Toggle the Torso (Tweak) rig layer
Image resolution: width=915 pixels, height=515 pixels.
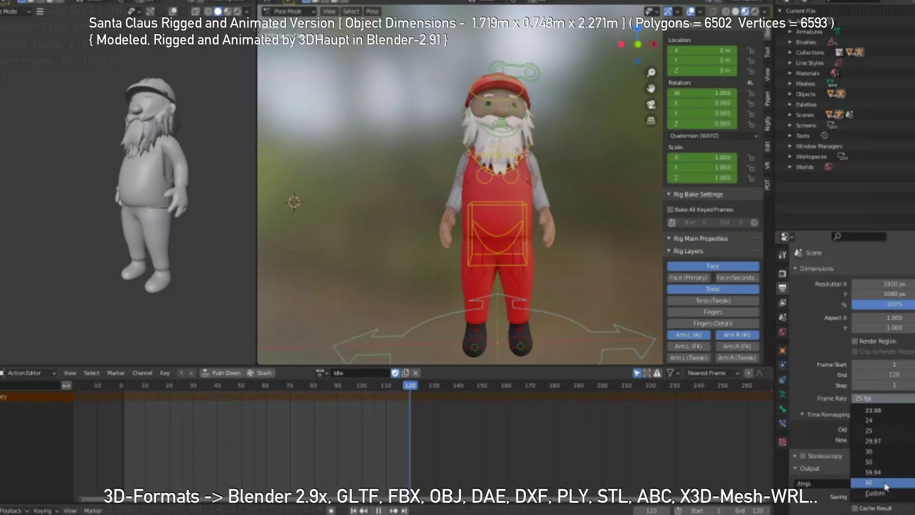tap(713, 301)
